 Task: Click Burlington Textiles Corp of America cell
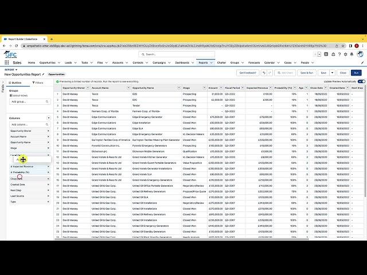click(111, 140)
